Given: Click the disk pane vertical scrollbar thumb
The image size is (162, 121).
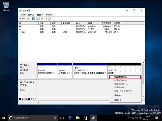Looking at the screenshot, I should click(143, 74).
